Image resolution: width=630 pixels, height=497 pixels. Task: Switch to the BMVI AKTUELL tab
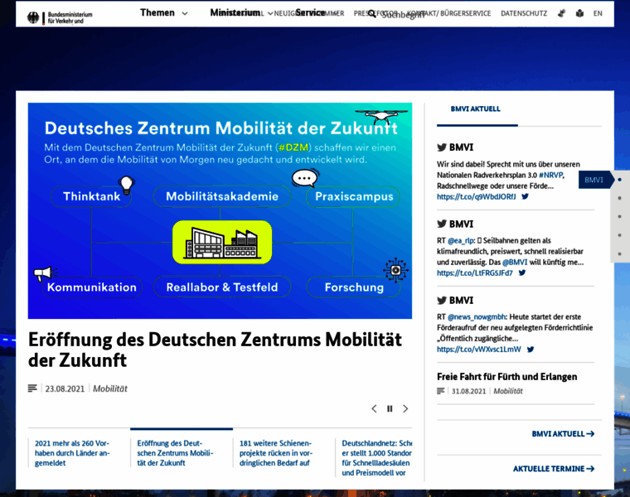[476, 109]
